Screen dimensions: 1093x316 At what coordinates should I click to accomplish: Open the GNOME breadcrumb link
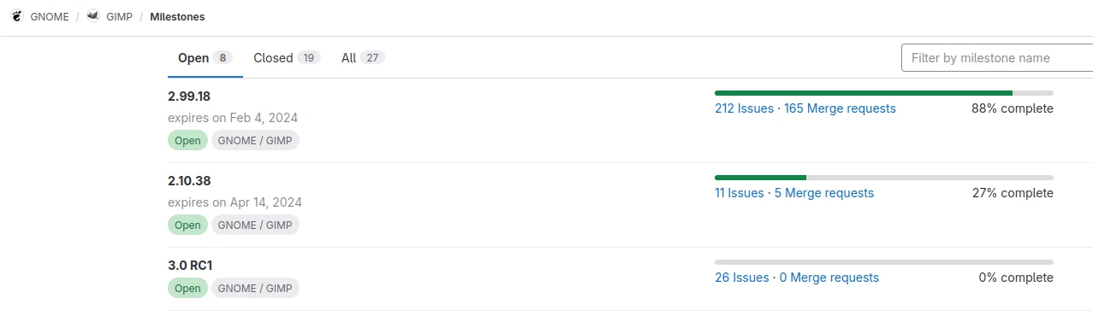[50, 16]
